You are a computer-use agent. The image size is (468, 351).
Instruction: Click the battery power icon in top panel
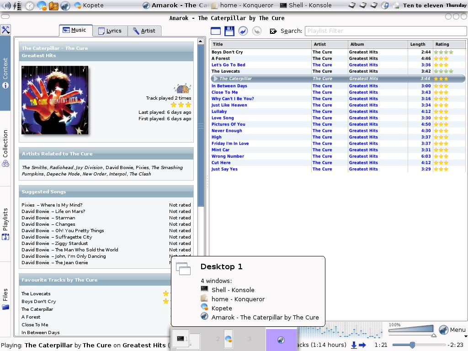tap(18, 5)
